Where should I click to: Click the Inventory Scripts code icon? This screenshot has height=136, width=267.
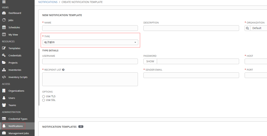coord(4,77)
